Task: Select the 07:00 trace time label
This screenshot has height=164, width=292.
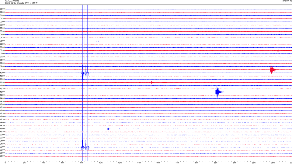Action: (2, 53)
